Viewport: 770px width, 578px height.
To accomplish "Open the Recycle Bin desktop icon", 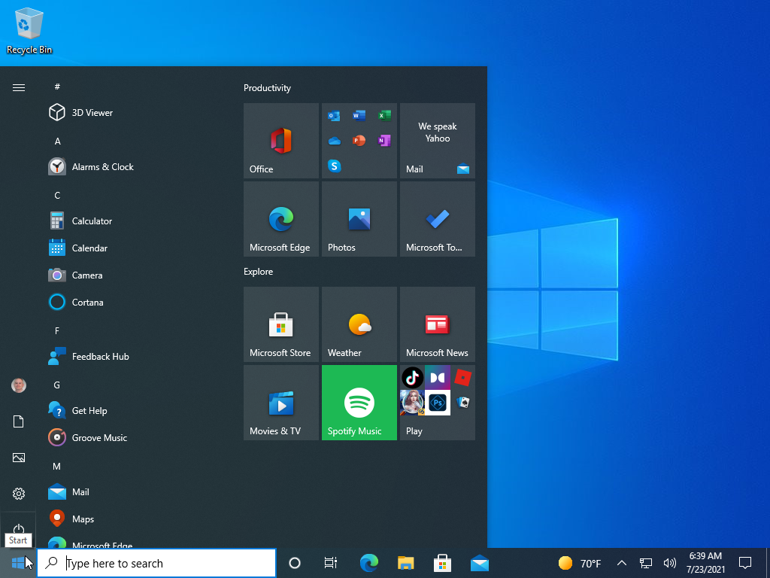I will 29,30.
